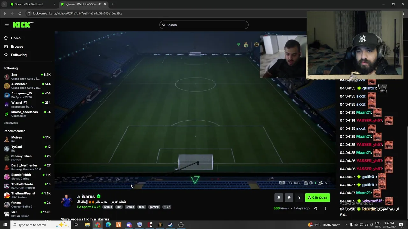This screenshot has height=229, width=408.
Task: Select the capitalized Arabic tag
Action: 108,207
